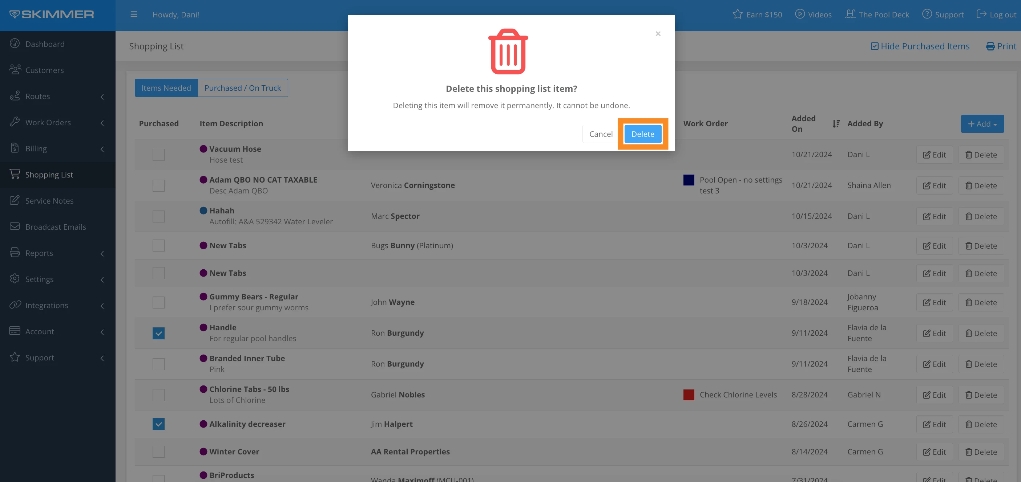Expand the Routes sidebar submenu
The height and width of the screenshot is (482, 1021).
coord(102,97)
